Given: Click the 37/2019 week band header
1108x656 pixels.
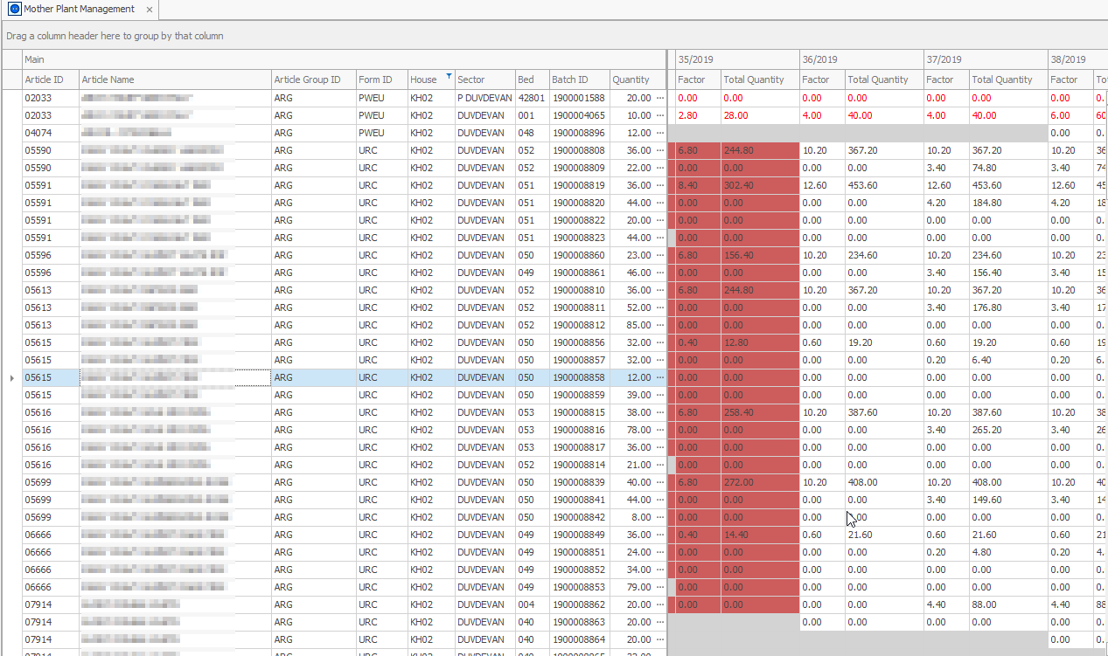Looking at the screenshot, I should pos(986,59).
